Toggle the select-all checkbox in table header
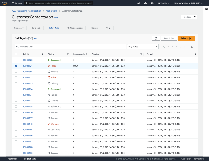This screenshot has height=161, width=209. (16, 54)
